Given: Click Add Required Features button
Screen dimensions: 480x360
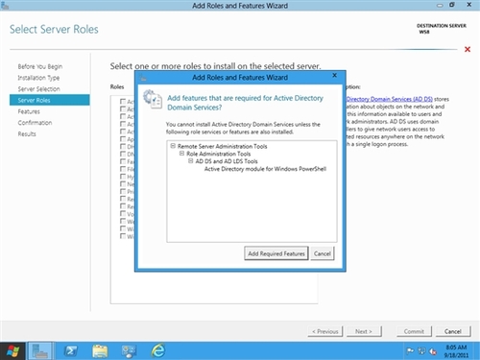Looking at the screenshot, I should coord(276,253).
